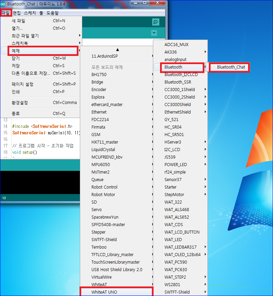This screenshot has width=273, height=296.
Task: Open ethercard_master examples
Action: [x=117, y=105]
